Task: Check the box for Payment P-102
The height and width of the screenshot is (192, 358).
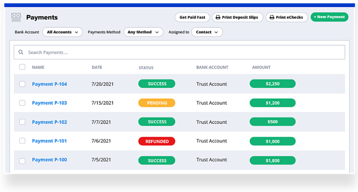Action: click(22, 122)
